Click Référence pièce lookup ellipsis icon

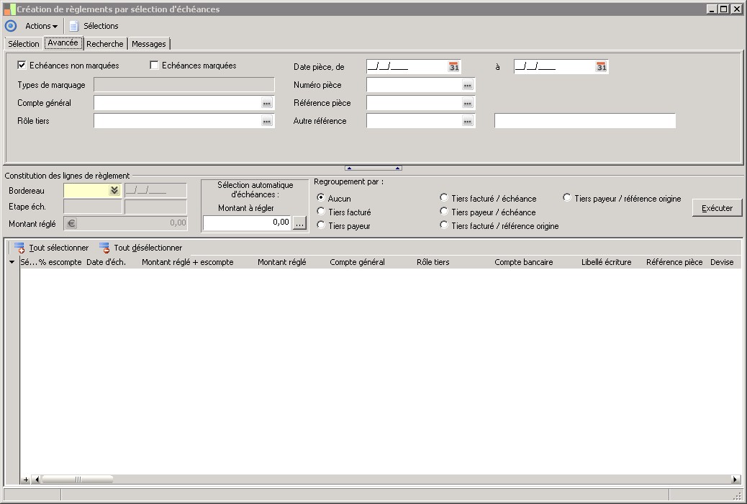467,104
